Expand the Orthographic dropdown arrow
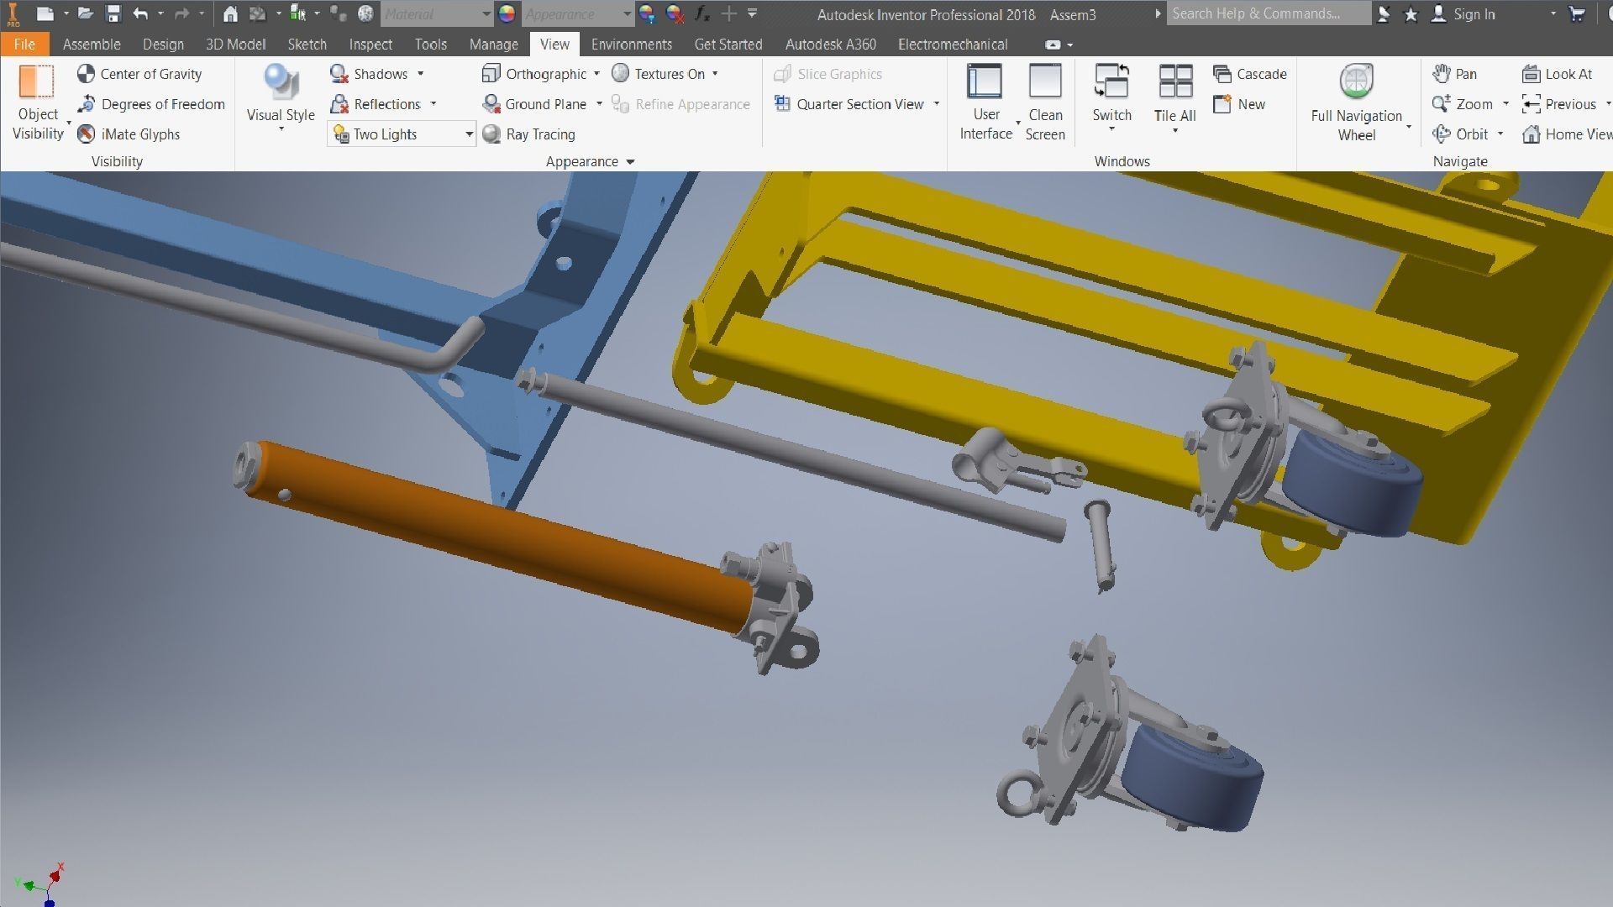Image resolution: width=1613 pixels, height=907 pixels. pyautogui.click(x=597, y=74)
